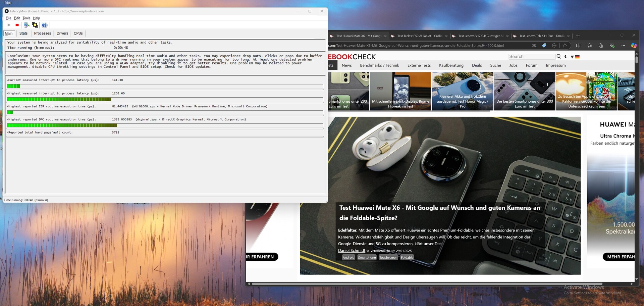Close the Test Lenovo Tab K11 Plus tab

click(569, 36)
